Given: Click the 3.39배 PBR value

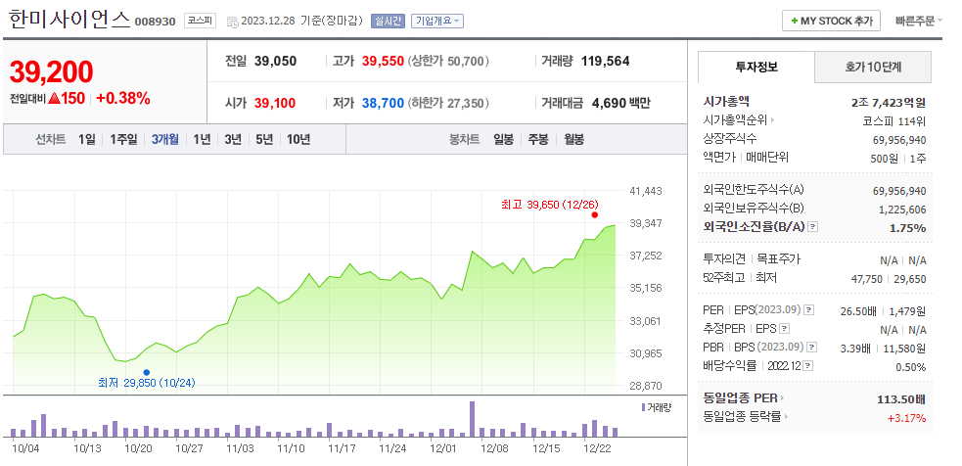Looking at the screenshot, I should click(x=855, y=349).
